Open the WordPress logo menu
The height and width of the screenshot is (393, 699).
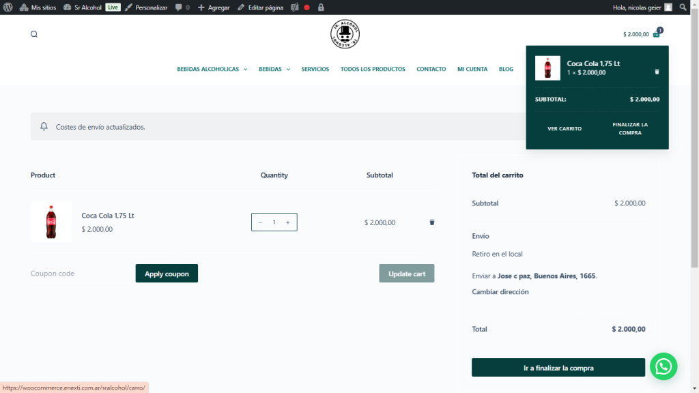point(8,7)
